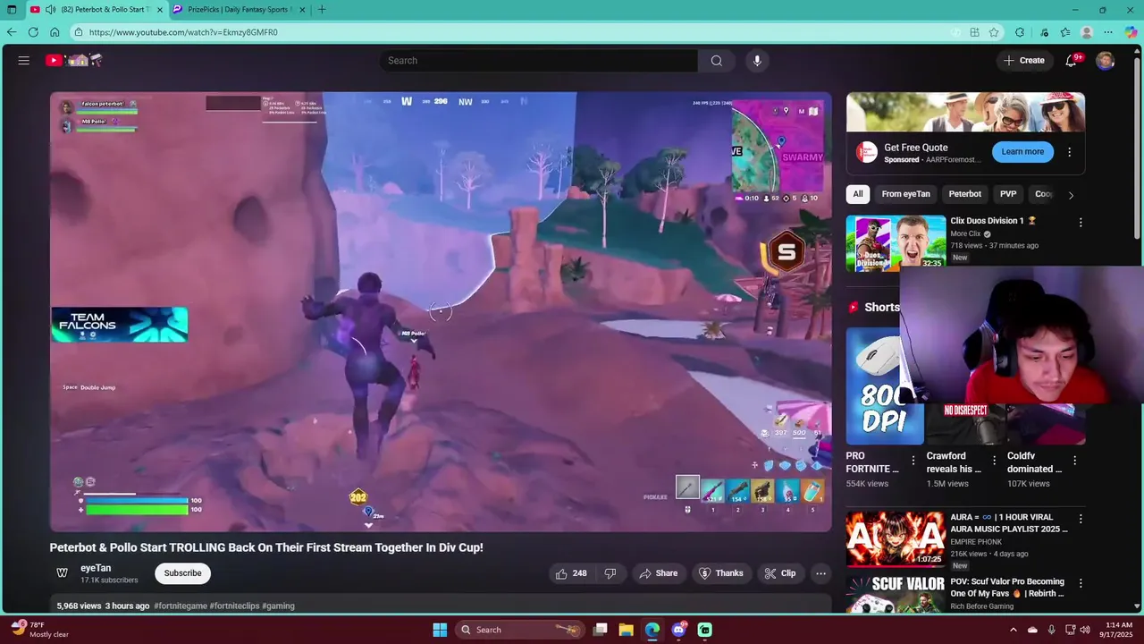Open the AURA music playlist thumbnail
The height and width of the screenshot is (644, 1144).
tap(896, 539)
